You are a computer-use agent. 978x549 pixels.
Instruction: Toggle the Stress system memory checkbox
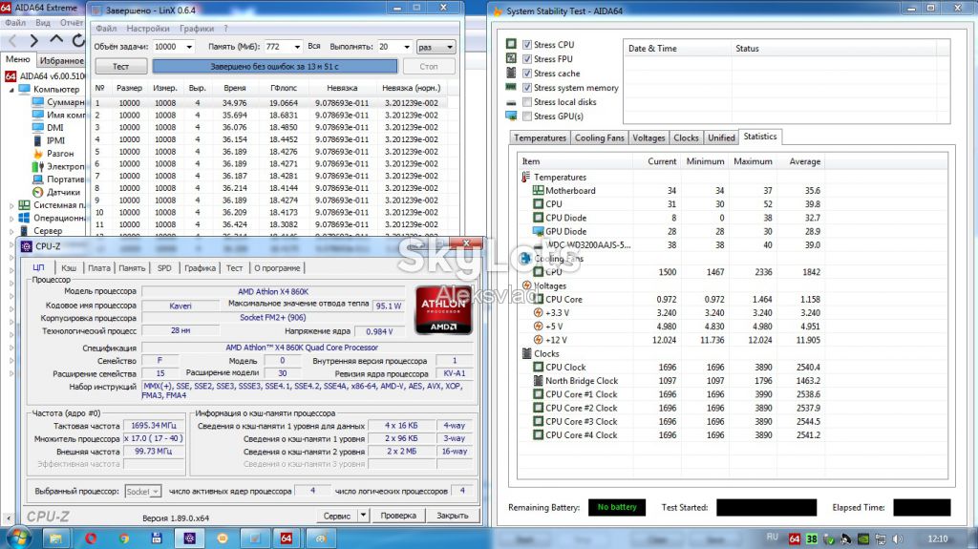pos(527,88)
